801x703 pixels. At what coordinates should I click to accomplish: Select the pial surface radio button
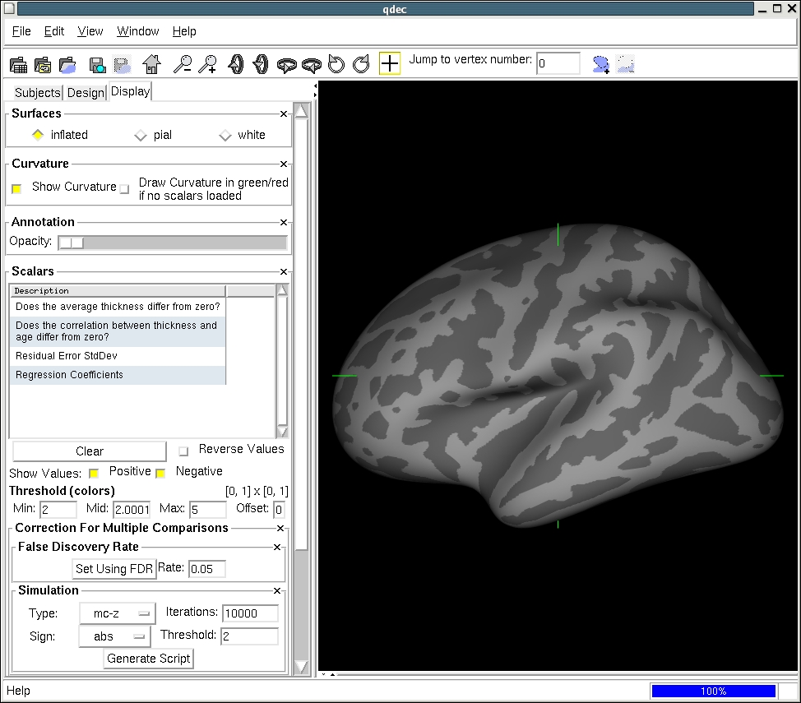click(x=141, y=135)
